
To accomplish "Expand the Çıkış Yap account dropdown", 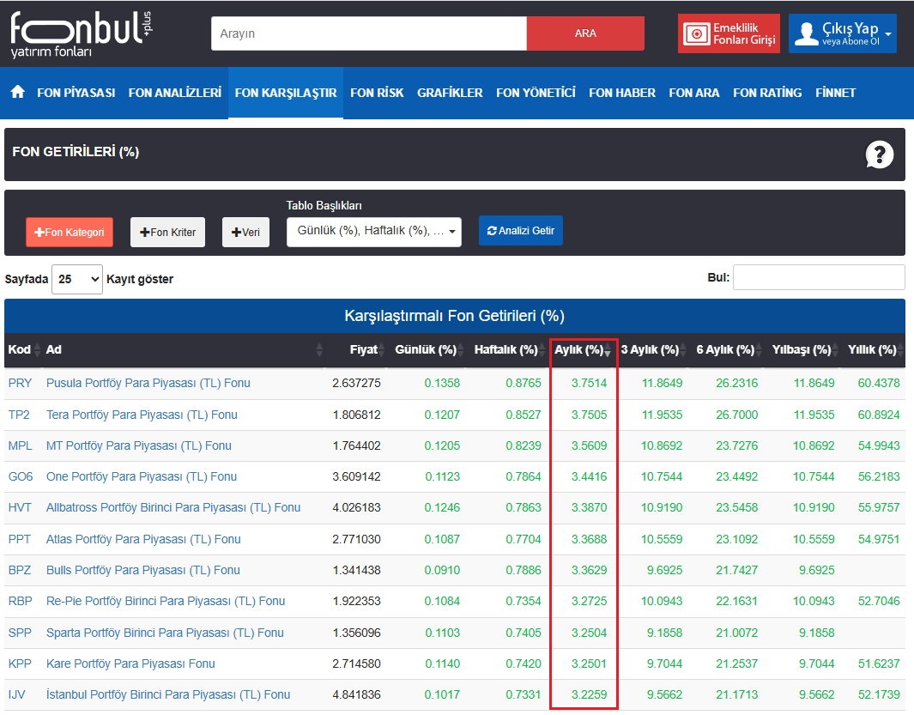I will 887,34.
